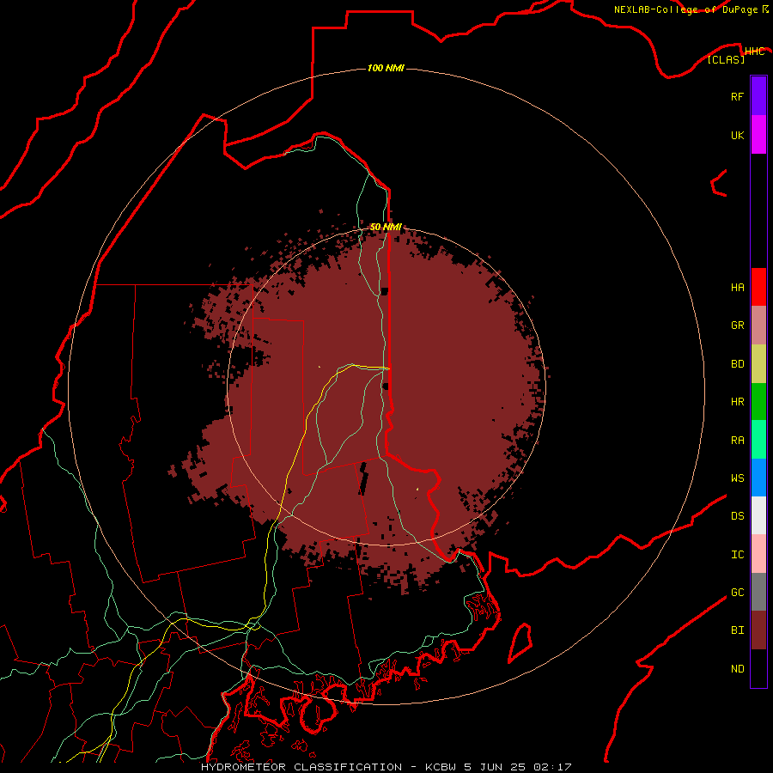Screen dimensions: 773x773
Task: Select the IC light pink swatch
Action: coord(758,554)
